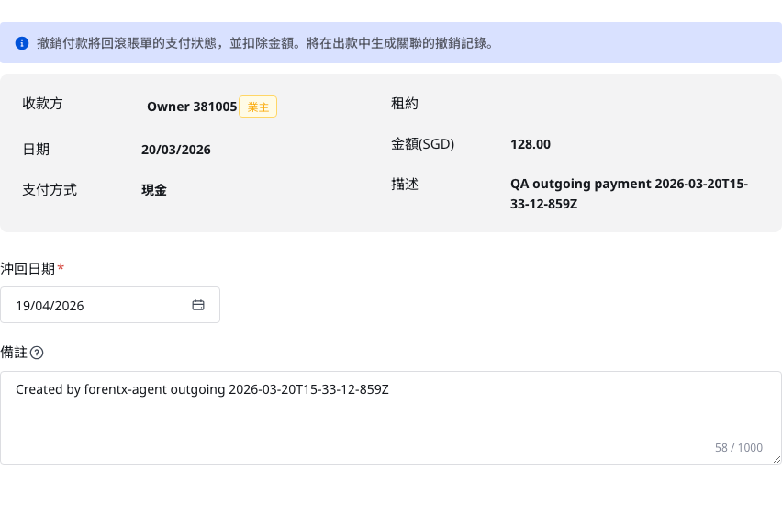Click the 支付方式 label
Image resolution: width=782 pixels, height=505 pixels.
[50, 190]
